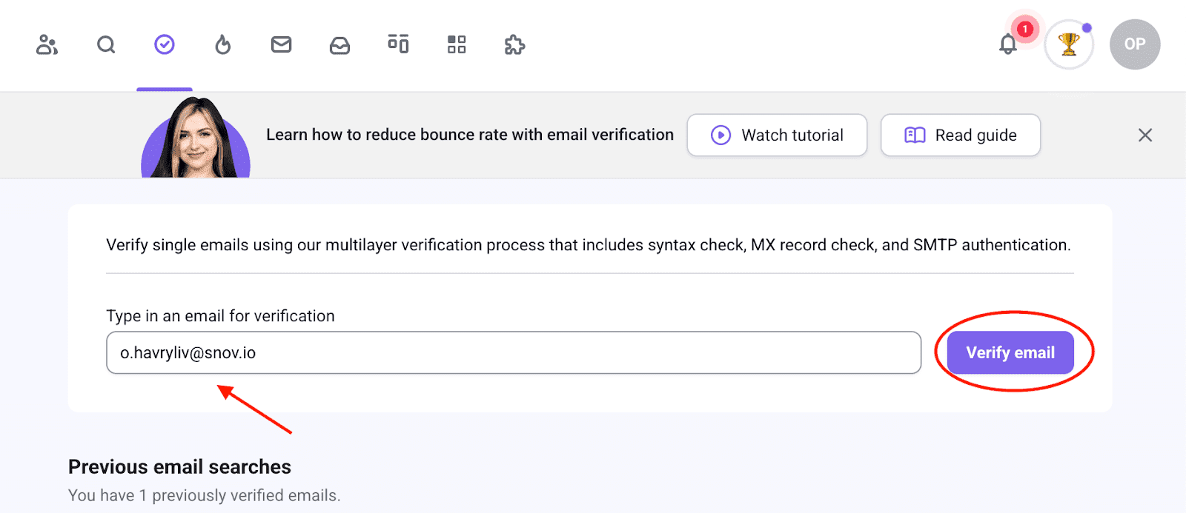This screenshot has width=1186, height=513.
Task: Click the 'Learn how to reduce bounce rate' text
Action: click(470, 135)
